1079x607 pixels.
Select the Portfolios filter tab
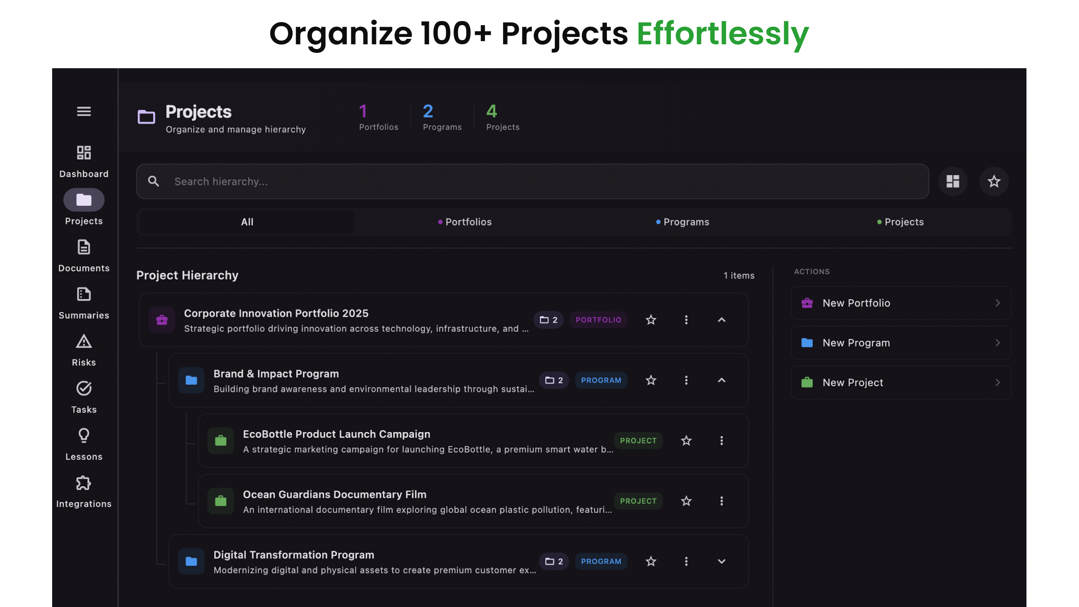pyautogui.click(x=465, y=222)
